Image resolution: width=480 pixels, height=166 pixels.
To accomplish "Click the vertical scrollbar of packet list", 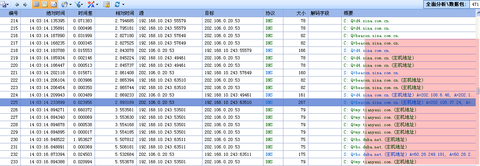I will tap(478, 90).
